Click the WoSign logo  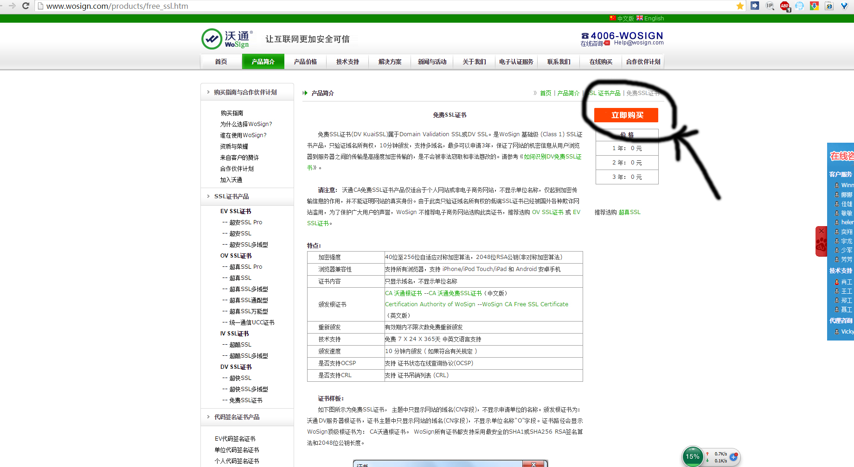point(227,39)
